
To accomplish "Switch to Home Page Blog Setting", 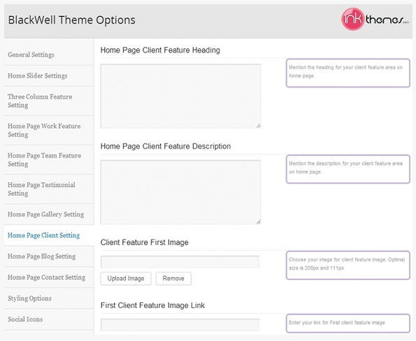I will pos(49,256).
